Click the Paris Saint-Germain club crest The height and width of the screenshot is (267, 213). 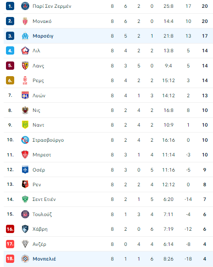click(x=25, y=6)
